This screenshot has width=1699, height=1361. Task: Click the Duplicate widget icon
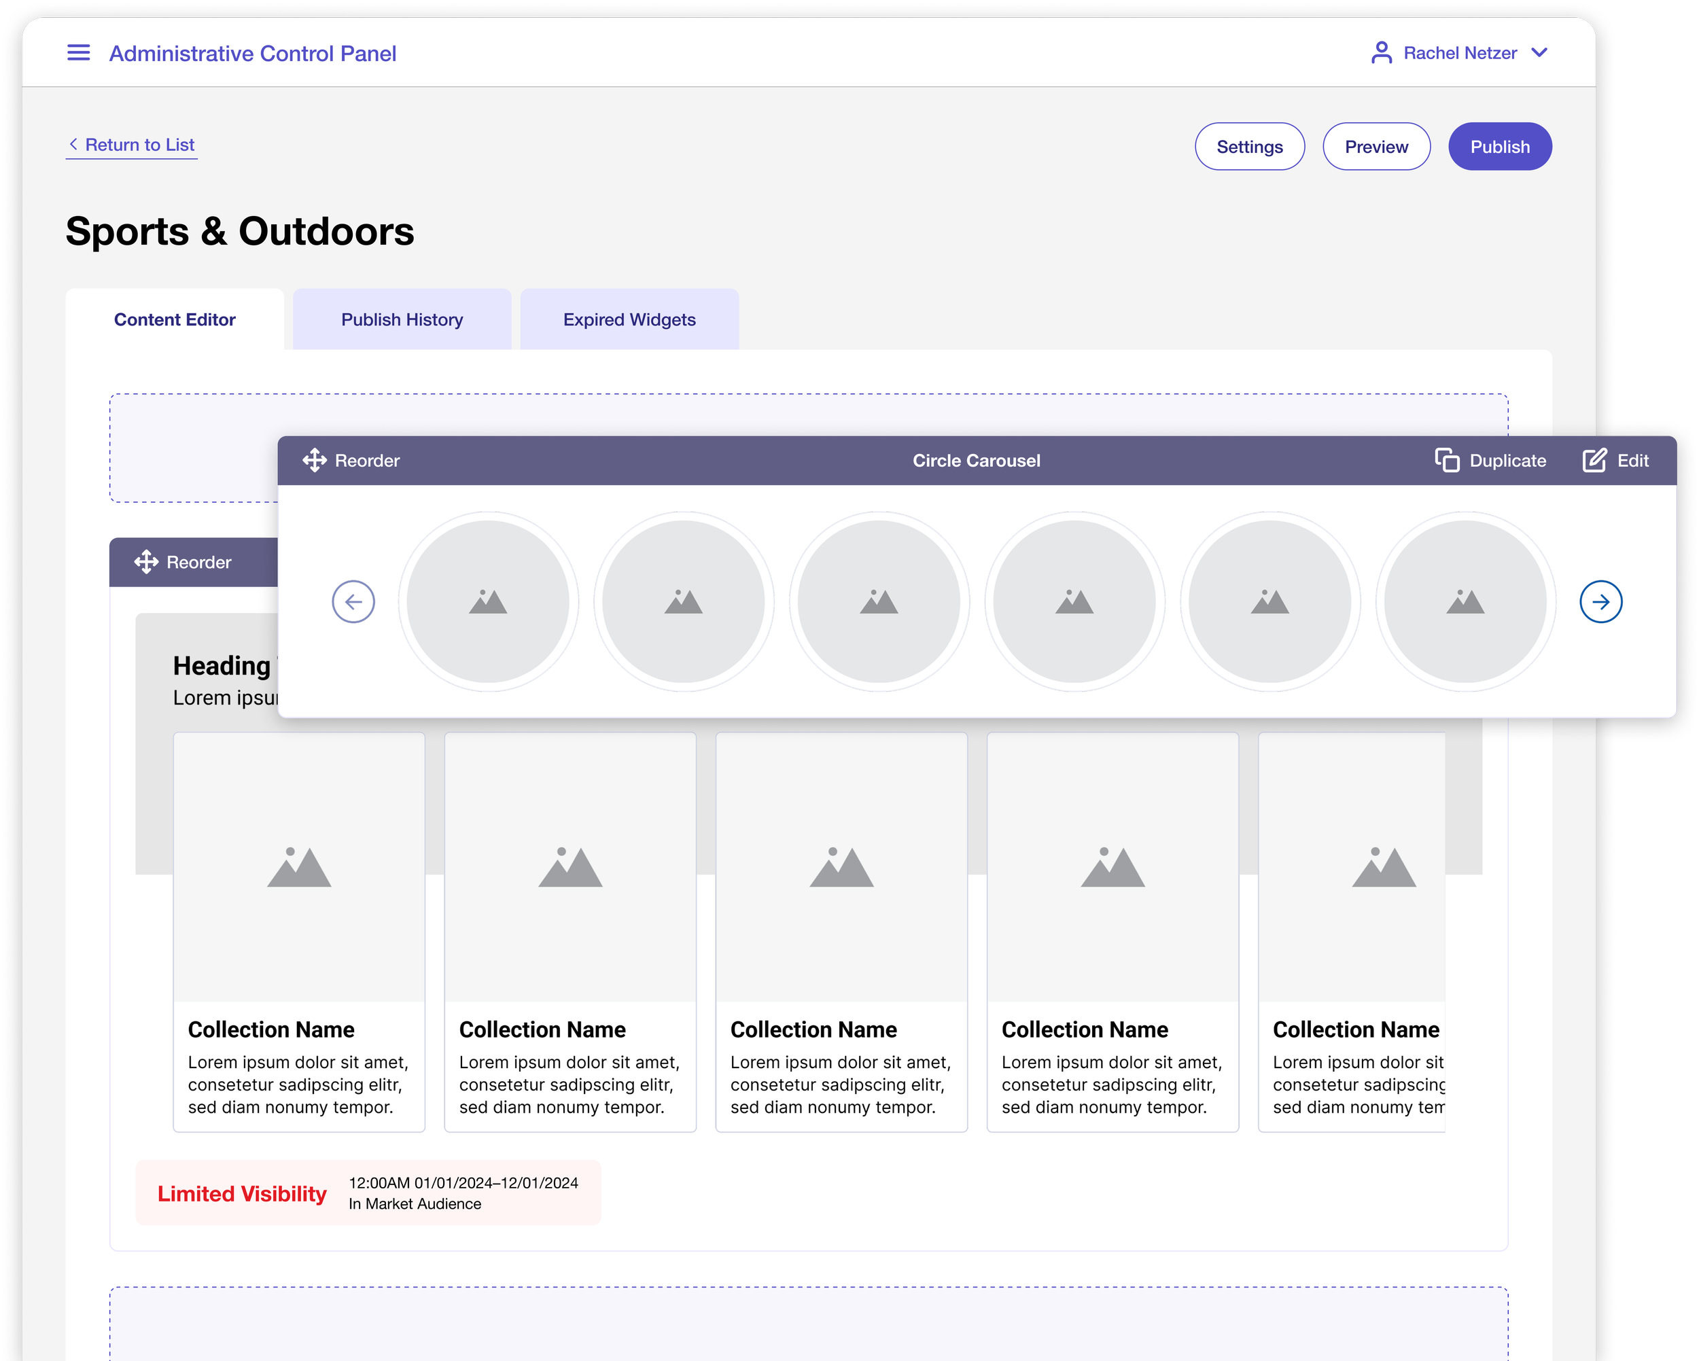pos(1447,460)
